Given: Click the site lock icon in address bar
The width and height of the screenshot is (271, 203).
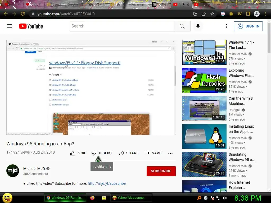Looking at the screenshot, I should [33, 14].
